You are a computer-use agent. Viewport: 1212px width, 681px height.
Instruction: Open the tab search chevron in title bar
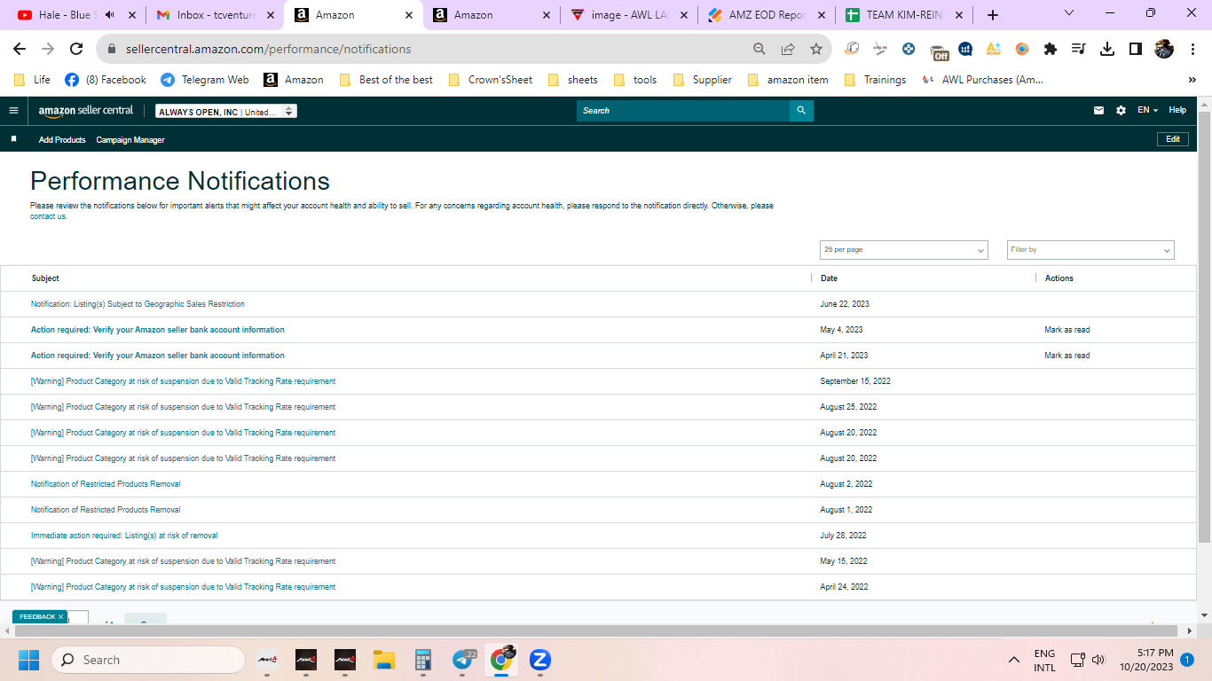[1068, 13]
